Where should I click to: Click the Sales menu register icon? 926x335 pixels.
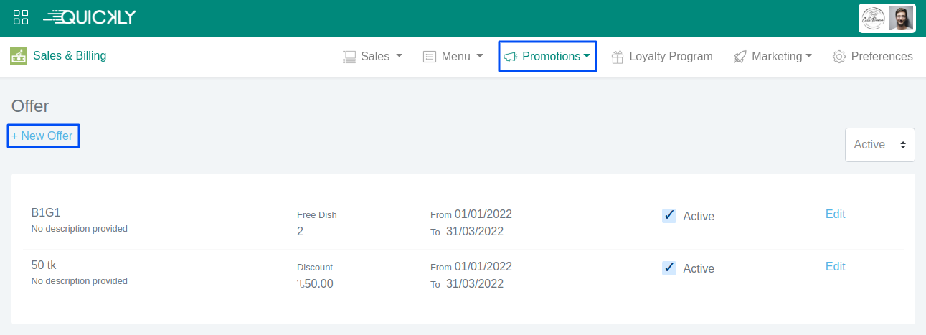pos(349,57)
